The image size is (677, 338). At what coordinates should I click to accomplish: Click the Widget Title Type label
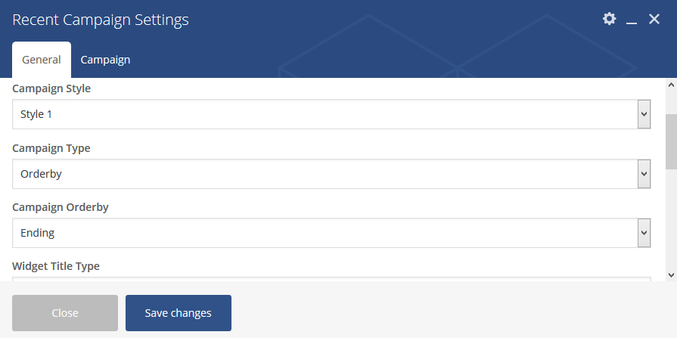(56, 266)
